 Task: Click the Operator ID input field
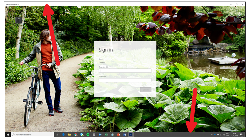[125, 71]
